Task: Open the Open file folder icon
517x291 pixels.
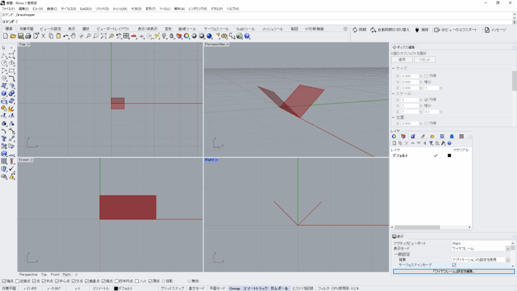Action: click(x=13, y=36)
